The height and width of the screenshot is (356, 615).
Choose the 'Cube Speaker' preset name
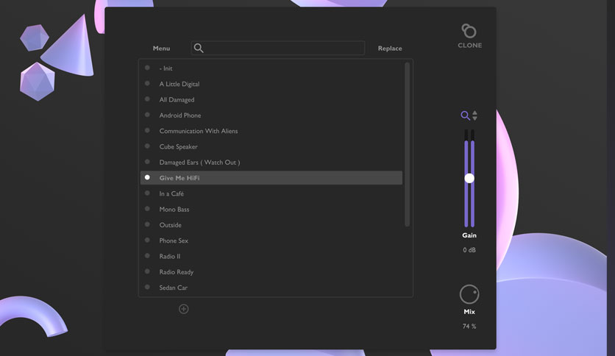pyautogui.click(x=179, y=146)
